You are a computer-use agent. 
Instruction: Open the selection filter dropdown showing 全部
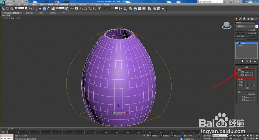pos(20,8)
